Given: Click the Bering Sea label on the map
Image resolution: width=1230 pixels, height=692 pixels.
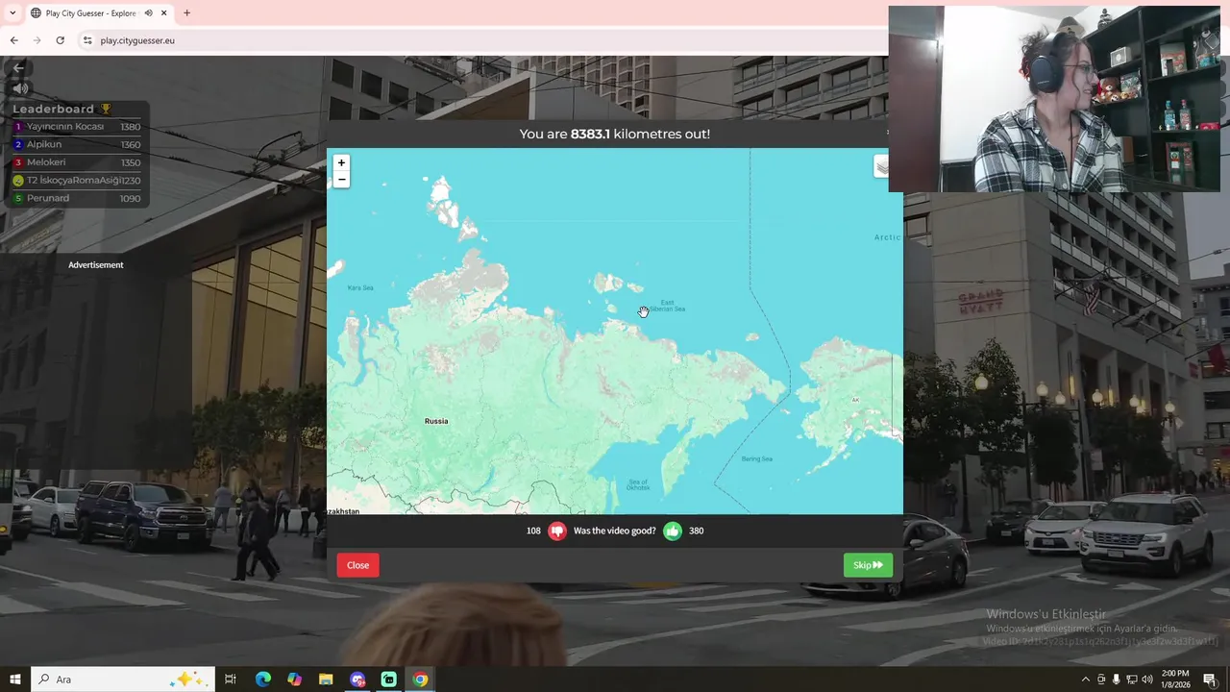Looking at the screenshot, I should pos(757,458).
